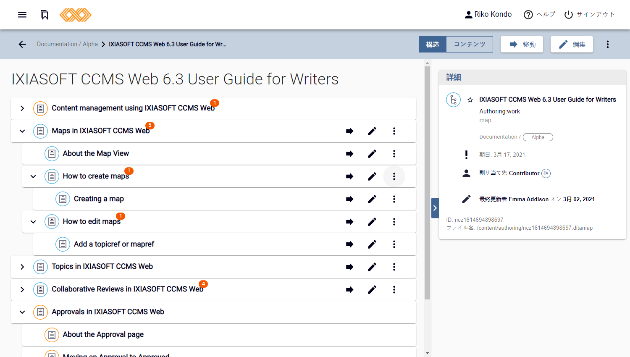Click the 移動 move button
This screenshot has width=630, height=357.
[522, 44]
